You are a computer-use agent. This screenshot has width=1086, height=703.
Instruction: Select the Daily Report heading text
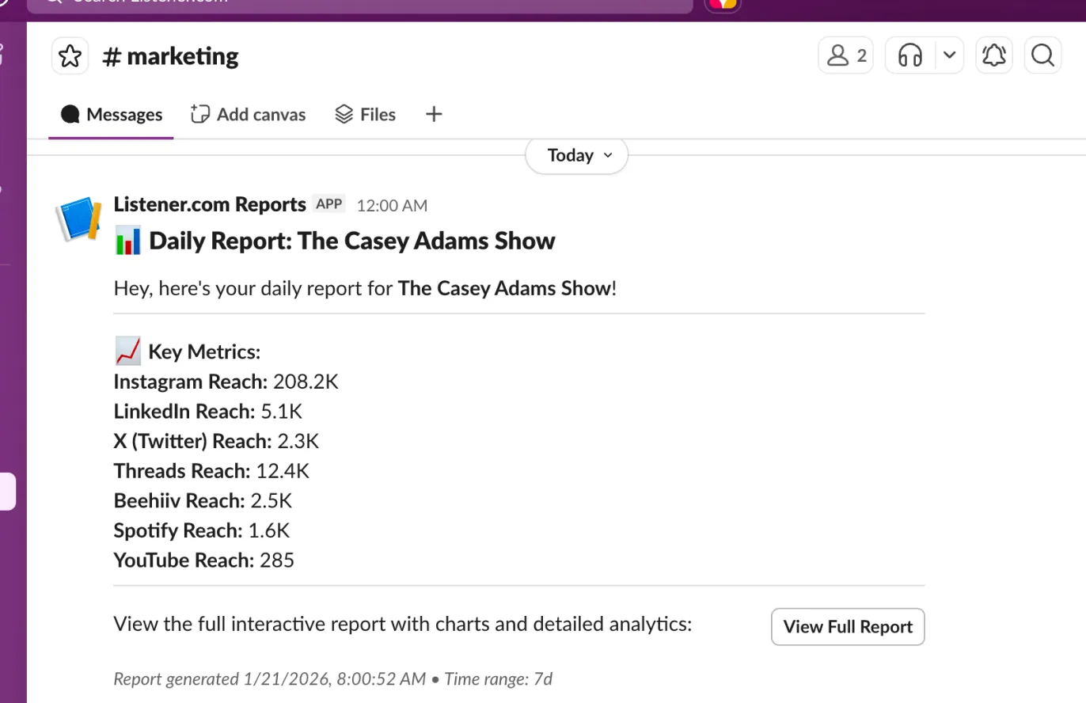pyautogui.click(x=351, y=241)
